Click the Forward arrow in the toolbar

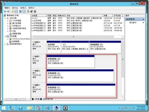tap(8, 11)
